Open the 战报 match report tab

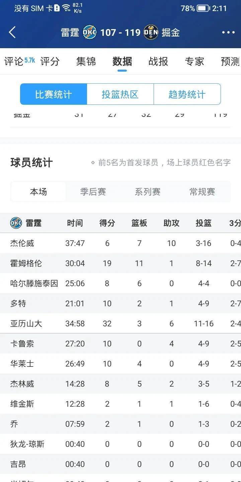pos(158,62)
